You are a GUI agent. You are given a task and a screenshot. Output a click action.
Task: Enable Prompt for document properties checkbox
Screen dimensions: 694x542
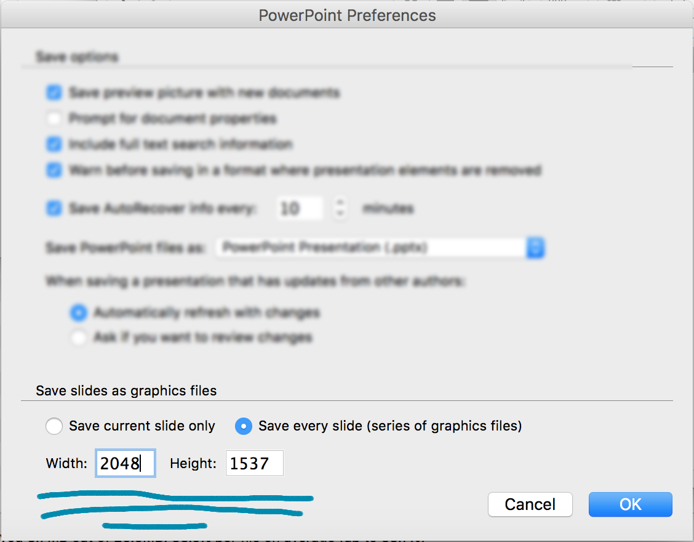click(x=54, y=118)
